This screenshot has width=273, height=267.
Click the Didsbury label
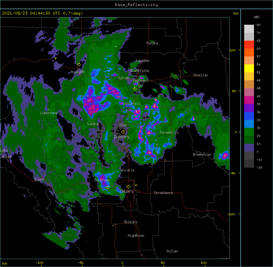[x=122, y=137]
